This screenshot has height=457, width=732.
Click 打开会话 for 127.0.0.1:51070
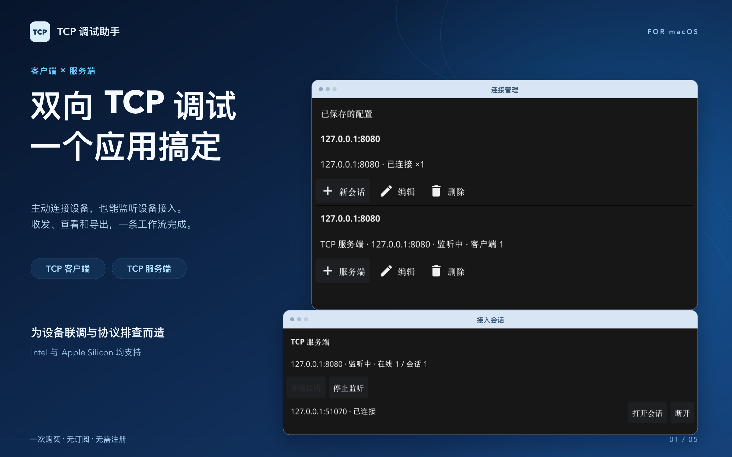click(647, 412)
